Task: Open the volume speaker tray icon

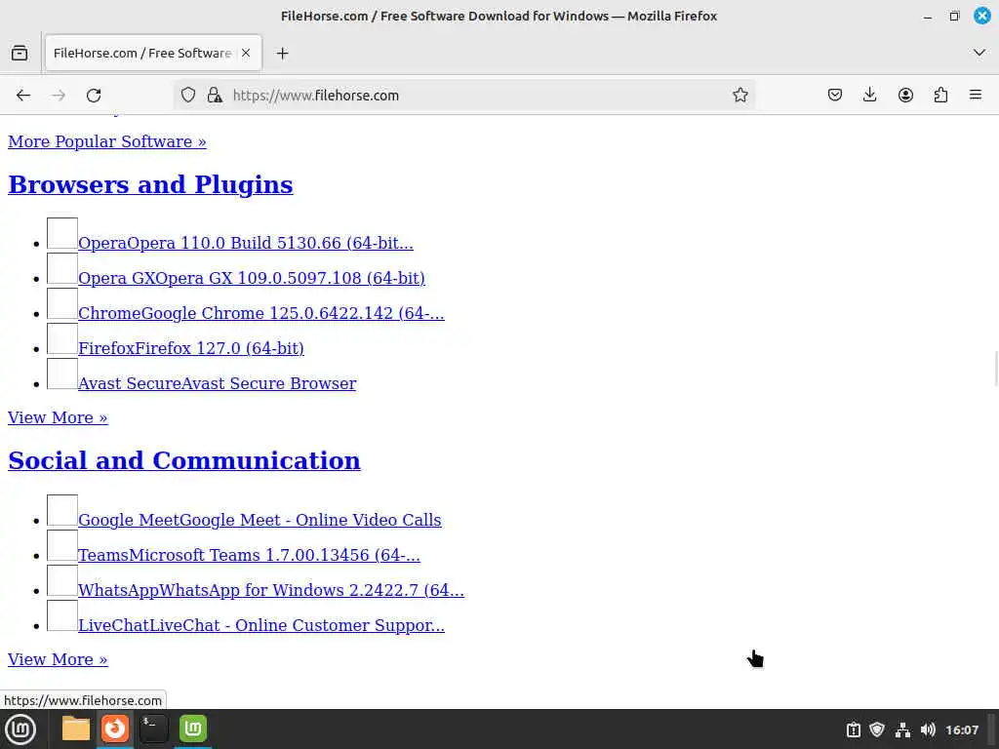Action: pos(928,729)
